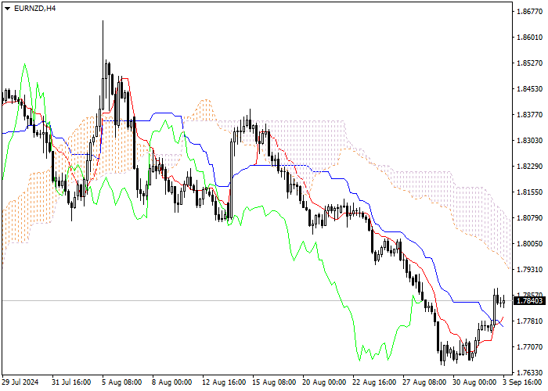Click the 5 Aug 08:00 time label
Viewport: 548px width, 391px height.
pyautogui.click(x=122, y=382)
